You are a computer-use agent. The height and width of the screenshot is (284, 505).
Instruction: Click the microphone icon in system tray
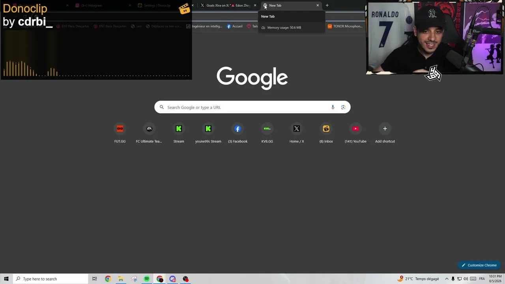point(453,279)
